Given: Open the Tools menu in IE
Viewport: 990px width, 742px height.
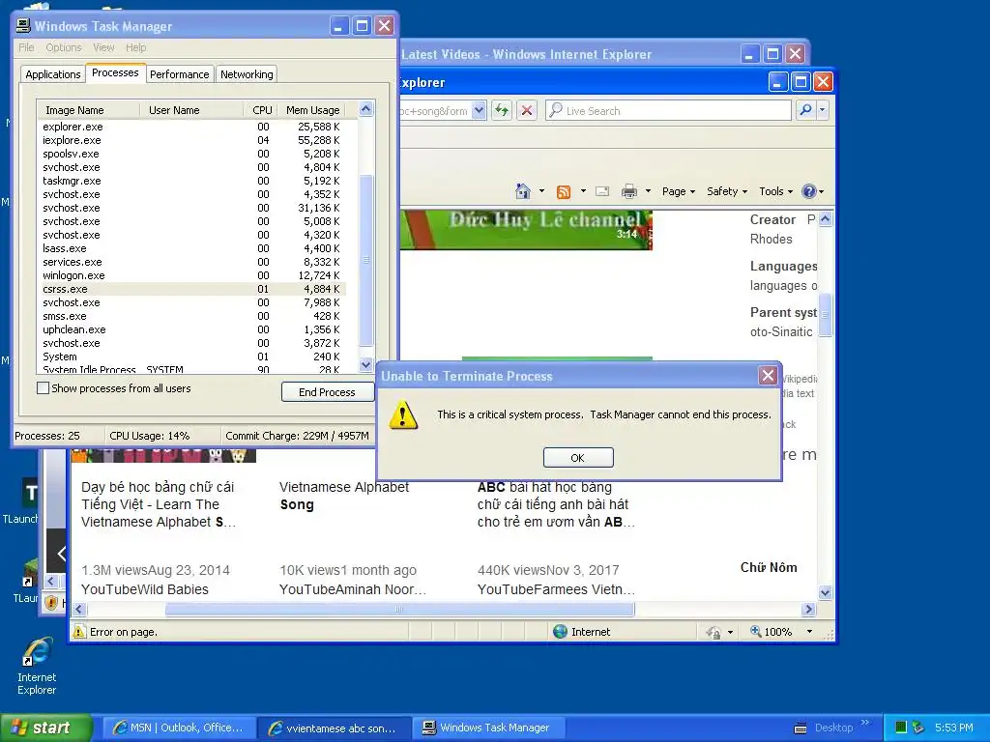Looking at the screenshot, I should coord(775,191).
